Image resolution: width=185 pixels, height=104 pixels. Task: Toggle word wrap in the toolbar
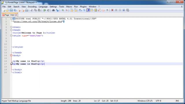(80, 10)
